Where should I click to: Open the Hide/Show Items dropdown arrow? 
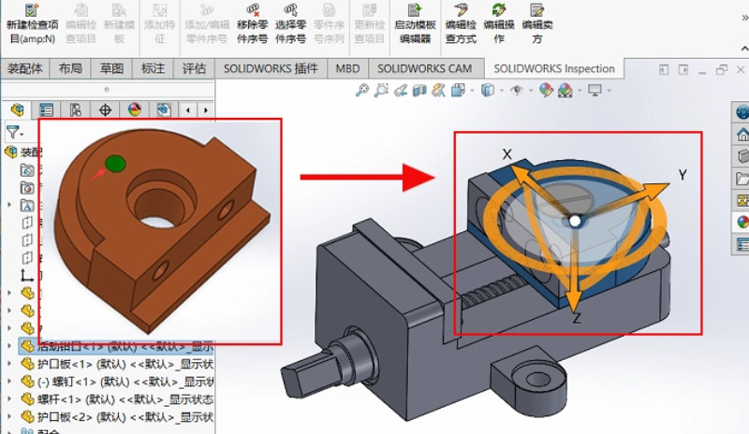point(531,90)
